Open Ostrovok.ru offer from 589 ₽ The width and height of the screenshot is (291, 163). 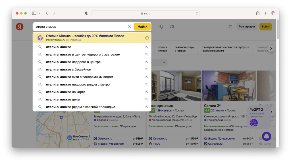105,138
